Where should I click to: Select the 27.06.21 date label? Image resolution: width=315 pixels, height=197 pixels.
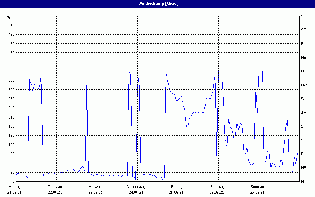pos(258,193)
